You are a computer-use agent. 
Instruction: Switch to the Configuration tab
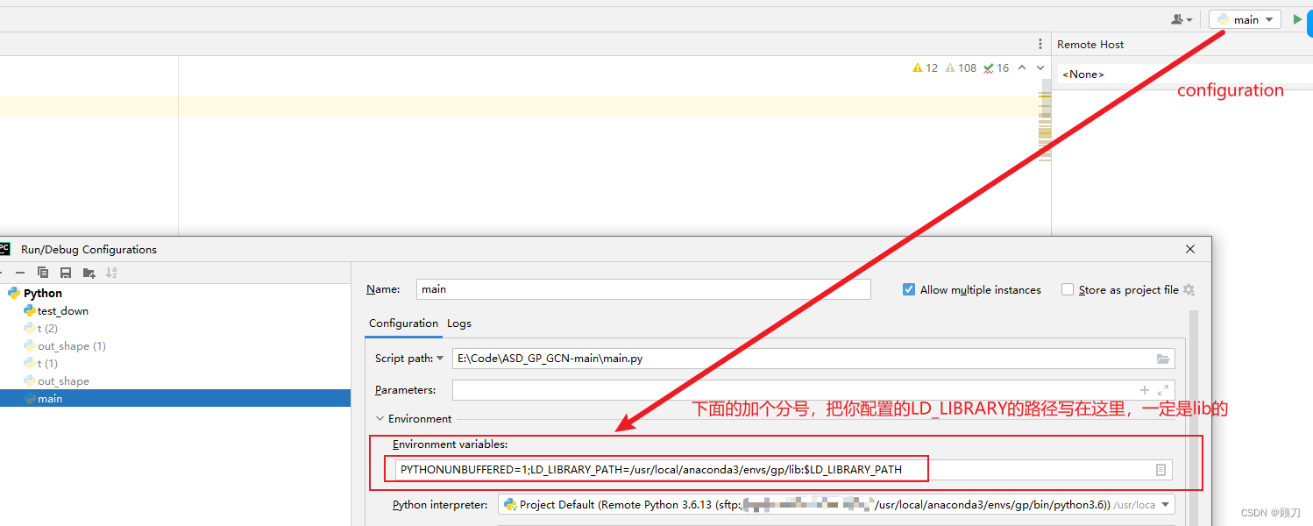click(403, 323)
